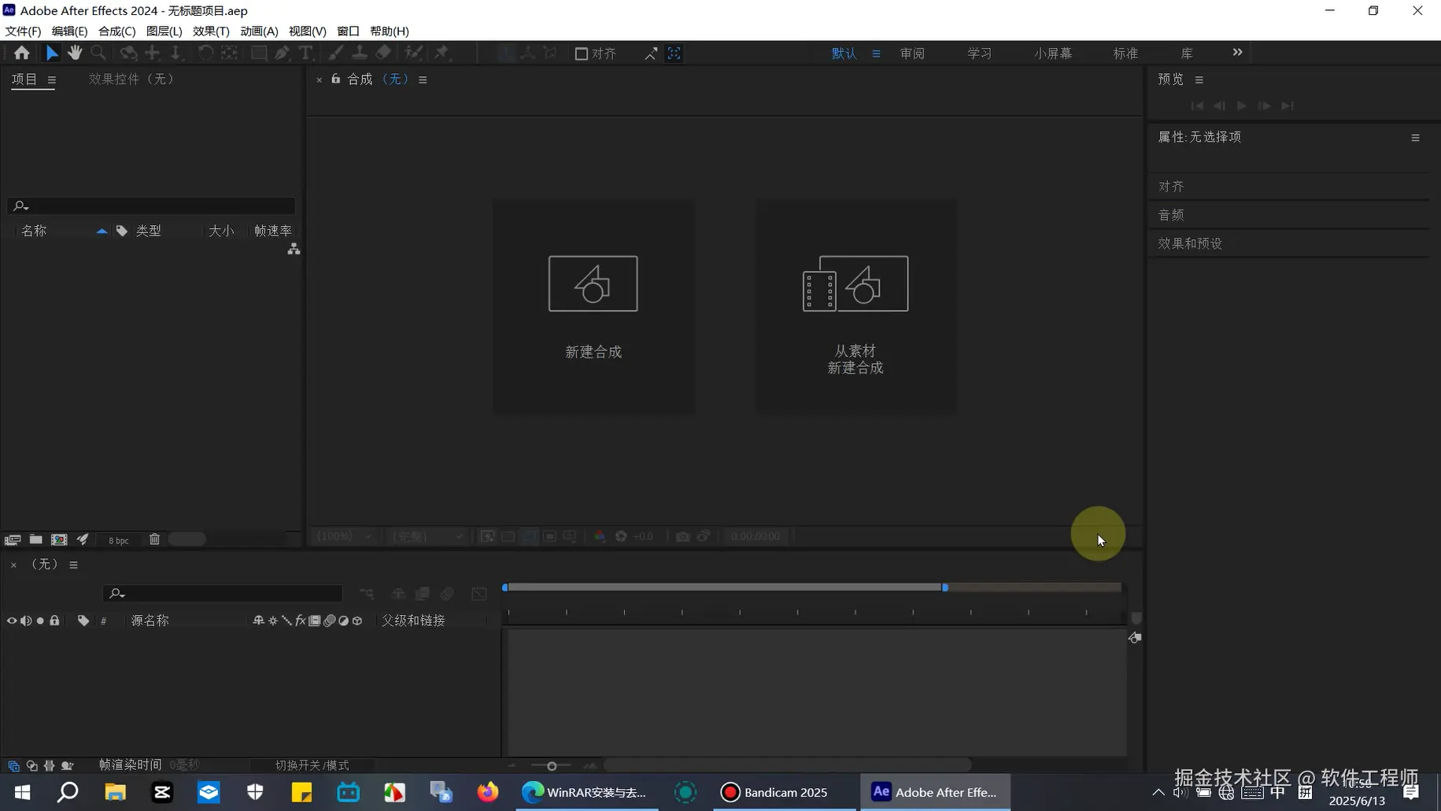The image size is (1441, 811).
Task: Open the Properties panel menu
Action: click(1416, 138)
